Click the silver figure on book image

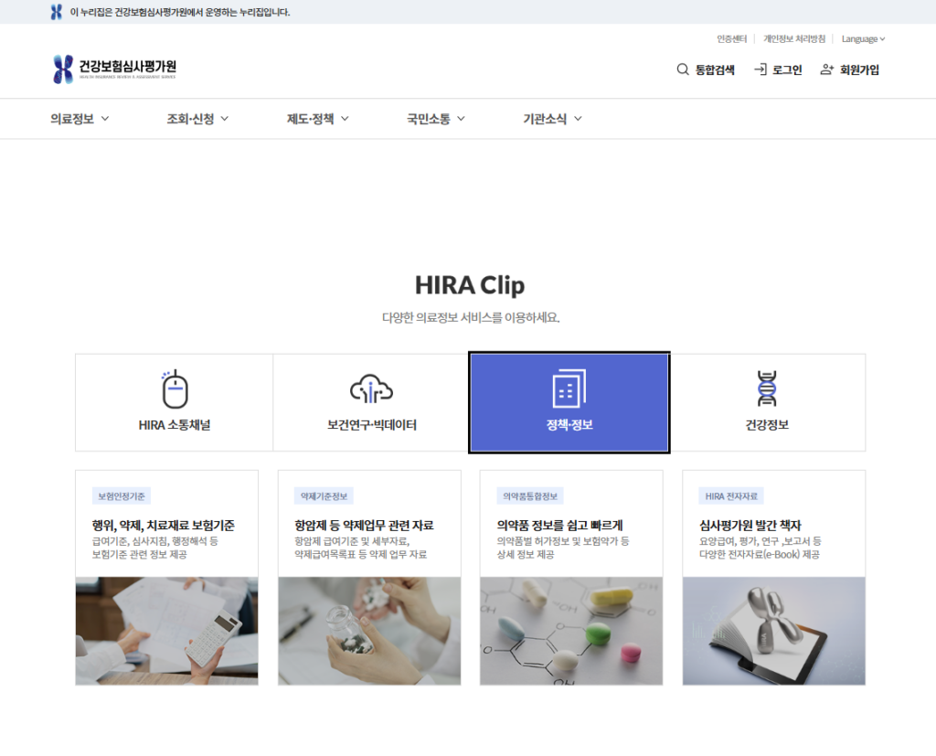pyautogui.click(x=773, y=631)
